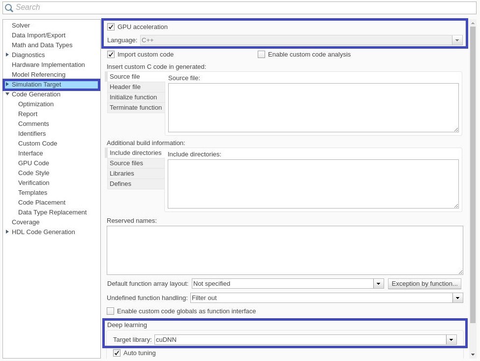
Task: Click inside the Reserved names text box
Action: [x=285, y=250]
